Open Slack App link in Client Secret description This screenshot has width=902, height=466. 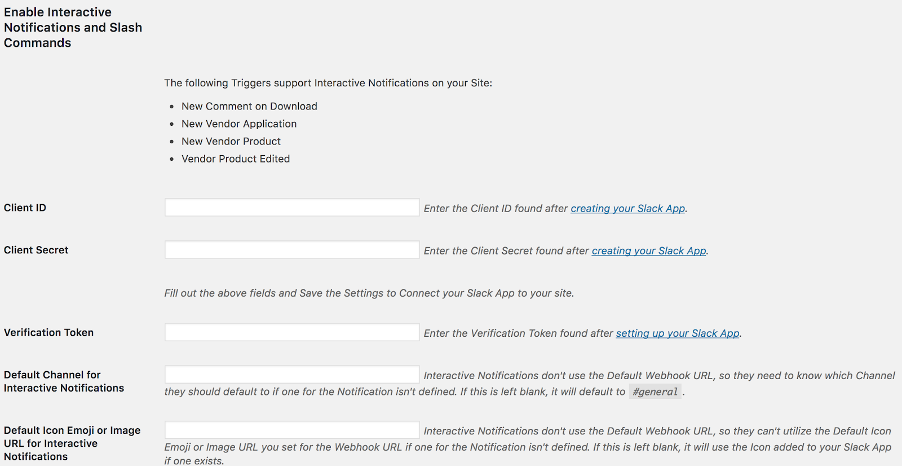pyautogui.click(x=648, y=251)
